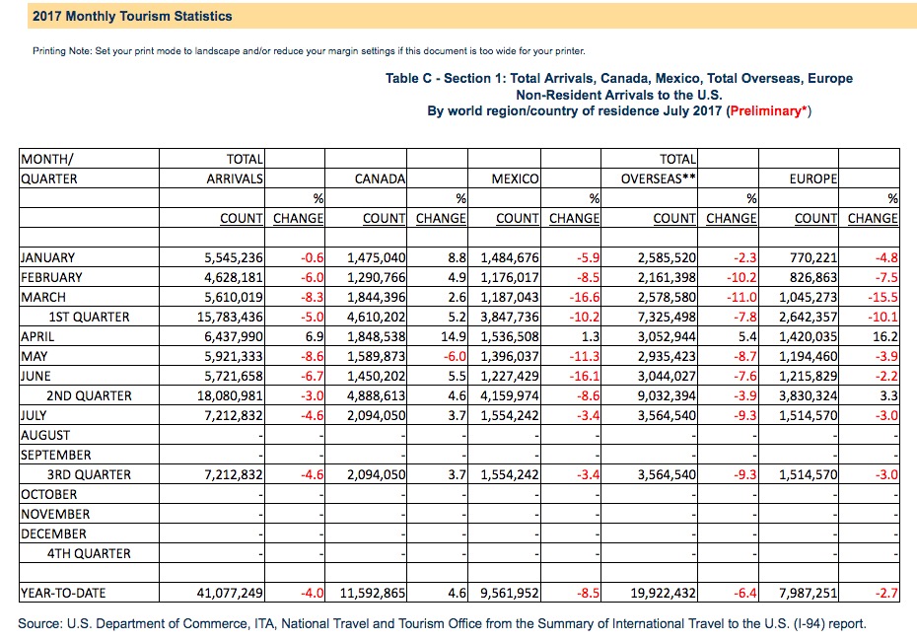Click 1st quarter total '15,783,436'
This screenshot has width=917, height=640.
(x=231, y=318)
